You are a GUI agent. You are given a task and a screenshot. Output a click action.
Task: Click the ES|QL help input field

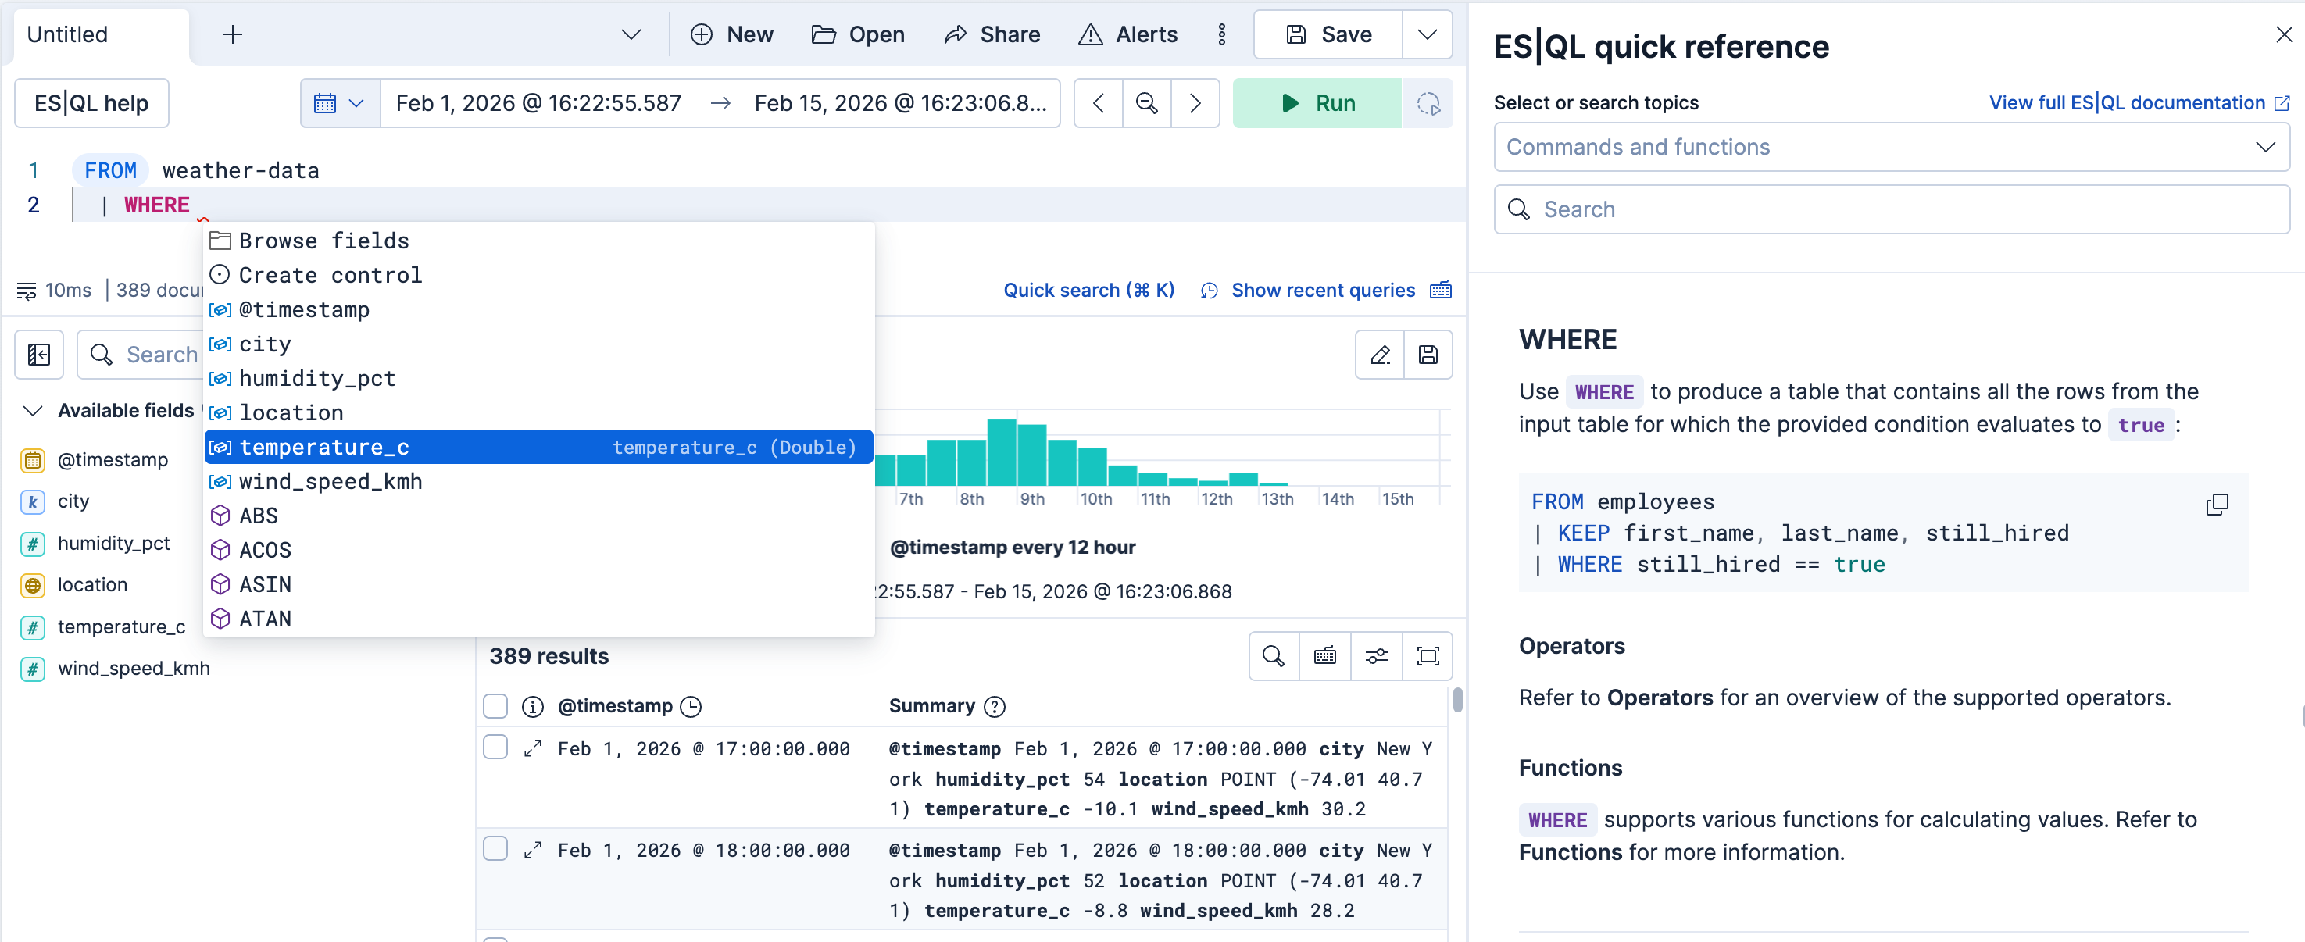91,103
